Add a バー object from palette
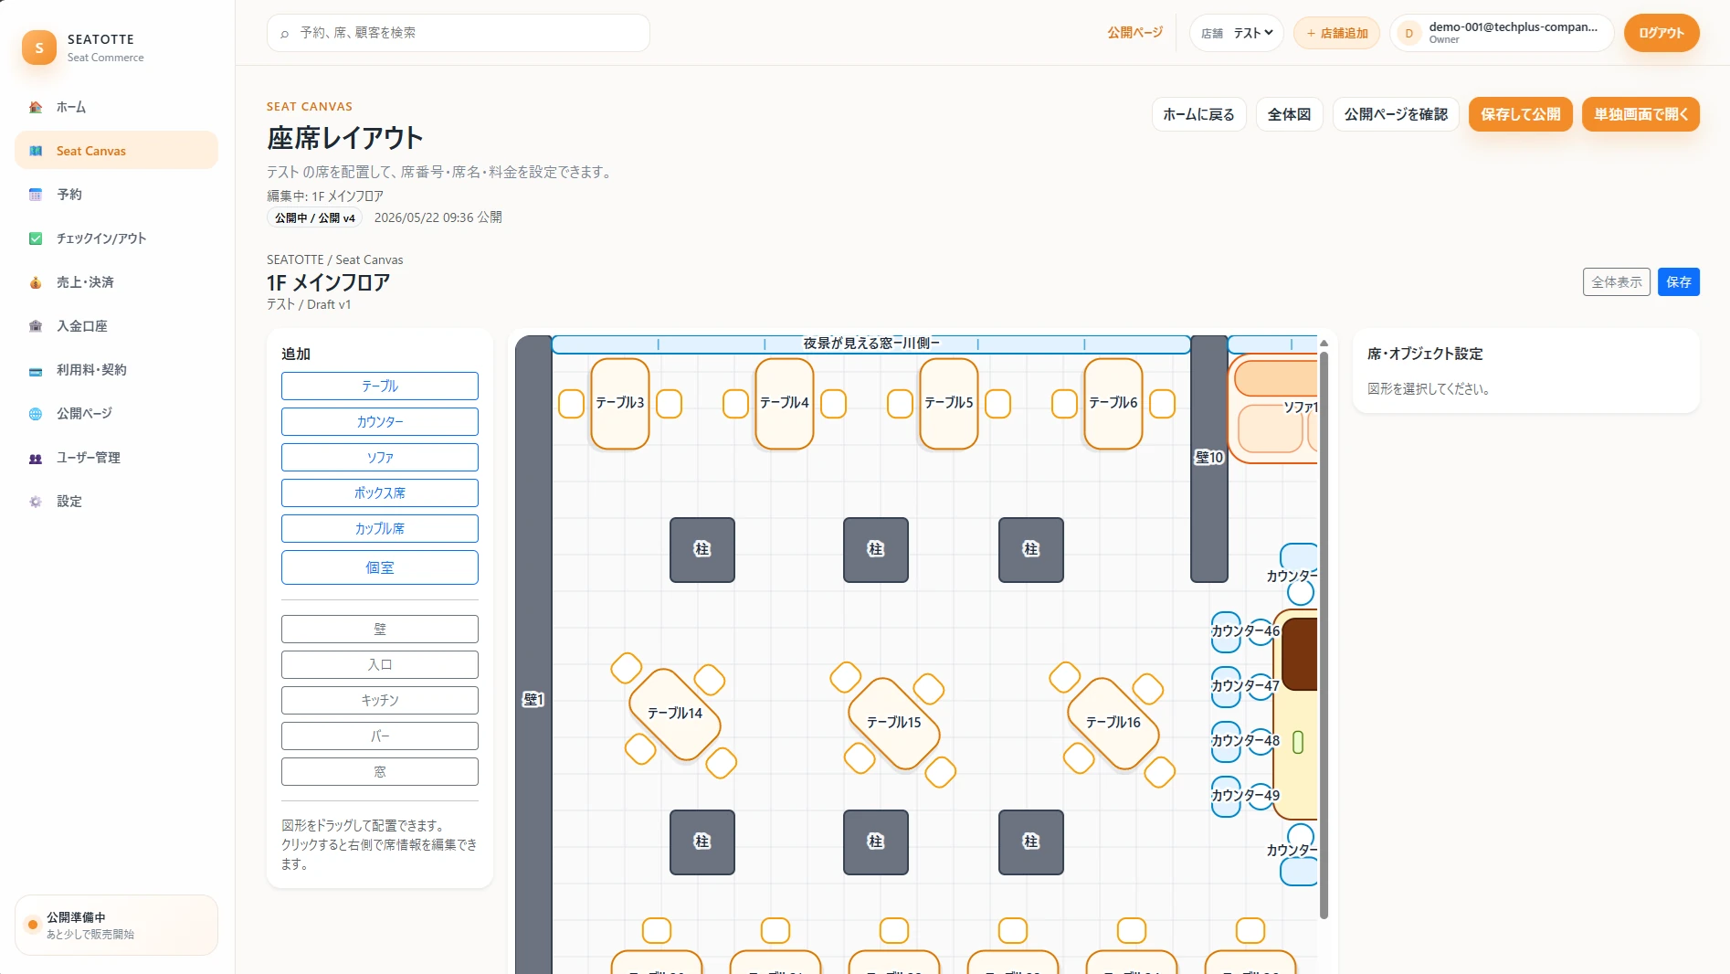The width and height of the screenshot is (1730, 974). (380, 736)
